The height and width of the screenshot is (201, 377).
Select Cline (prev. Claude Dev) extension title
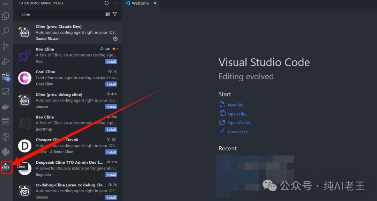pos(59,27)
